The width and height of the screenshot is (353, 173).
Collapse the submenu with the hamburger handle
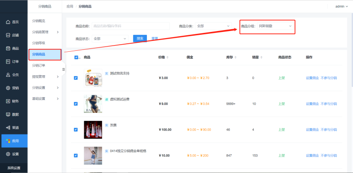[x=64, y=69]
